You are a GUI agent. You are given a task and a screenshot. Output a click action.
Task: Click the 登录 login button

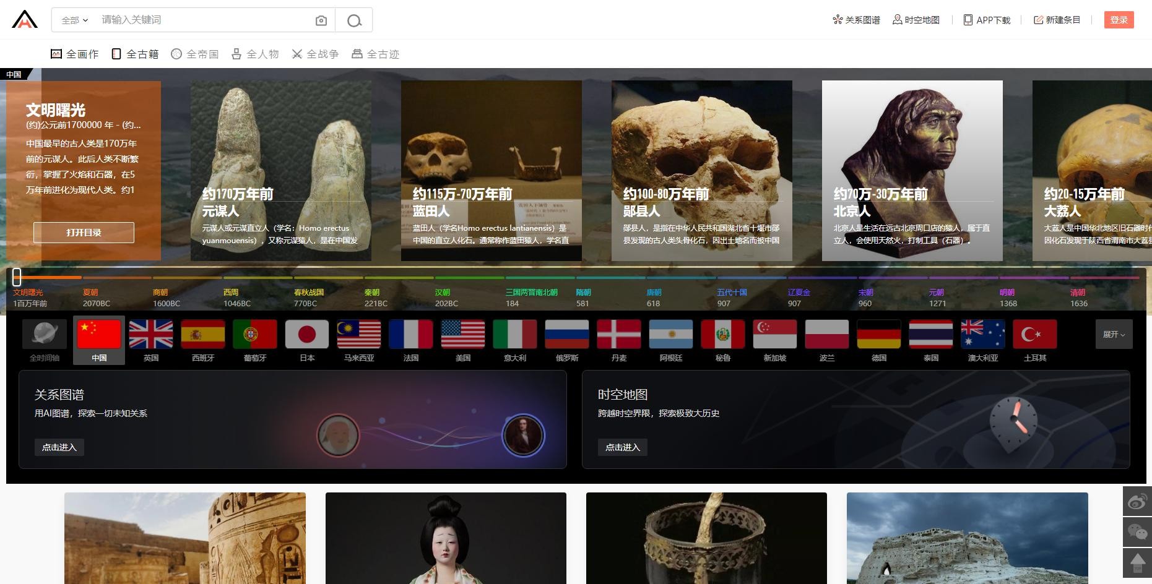pos(1119,20)
